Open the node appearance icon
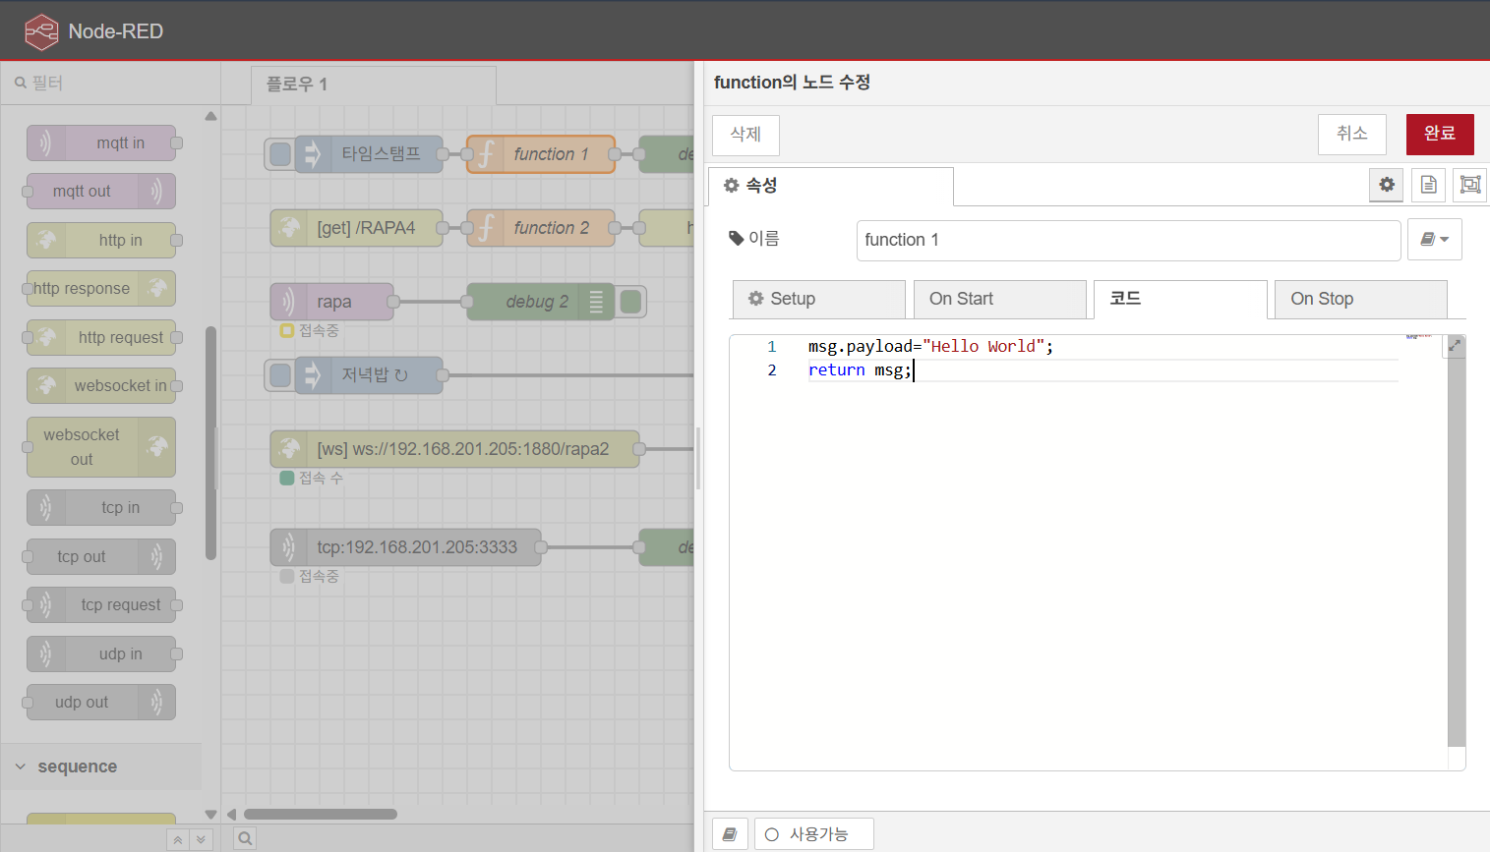Viewport: 1490px width, 852px height. (x=1469, y=185)
